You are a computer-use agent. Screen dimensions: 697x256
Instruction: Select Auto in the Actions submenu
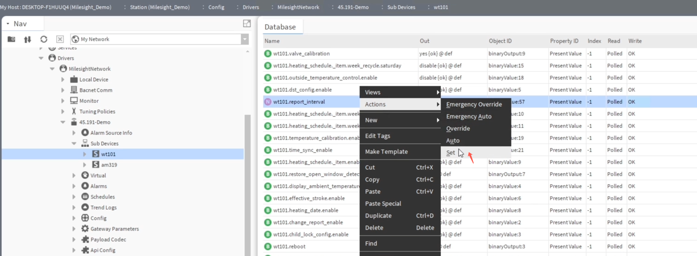point(475,141)
